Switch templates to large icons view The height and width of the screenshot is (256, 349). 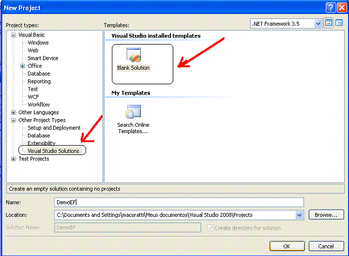(329, 23)
